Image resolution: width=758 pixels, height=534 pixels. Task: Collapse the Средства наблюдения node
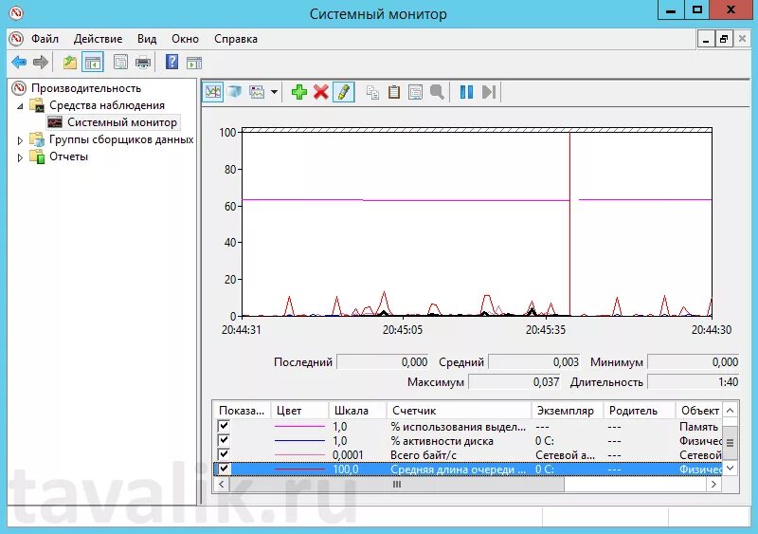[x=20, y=105]
